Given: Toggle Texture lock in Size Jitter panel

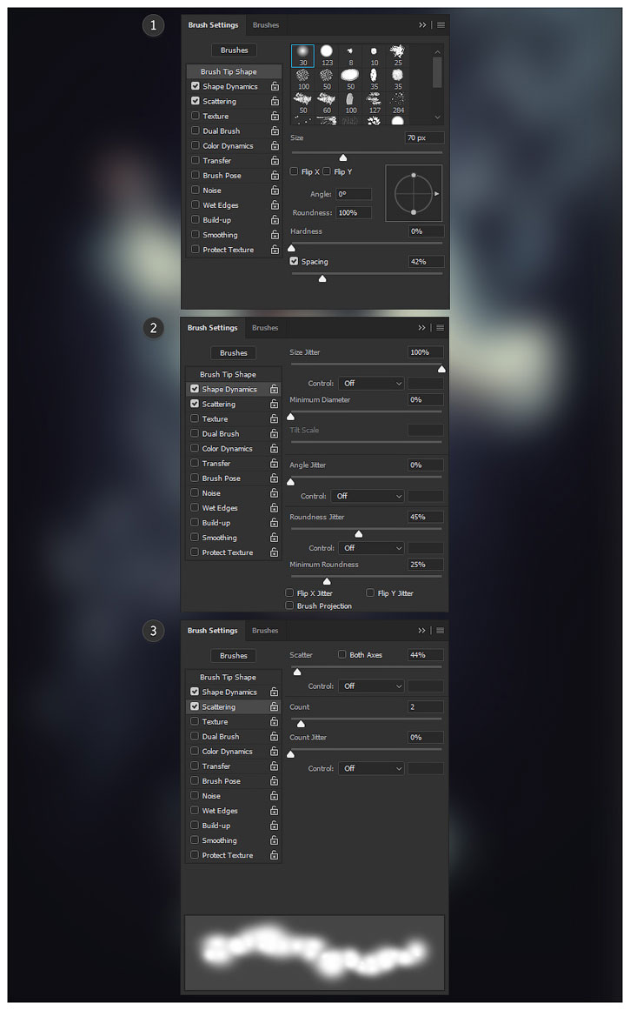Looking at the screenshot, I should click(274, 418).
